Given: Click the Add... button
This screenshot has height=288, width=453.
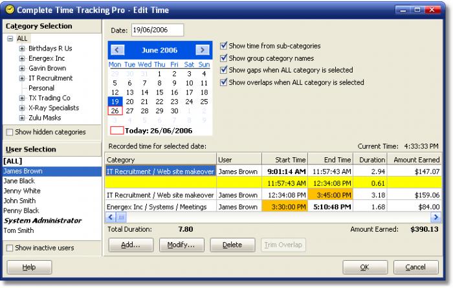Looking at the screenshot, I should [x=131, y=245].
